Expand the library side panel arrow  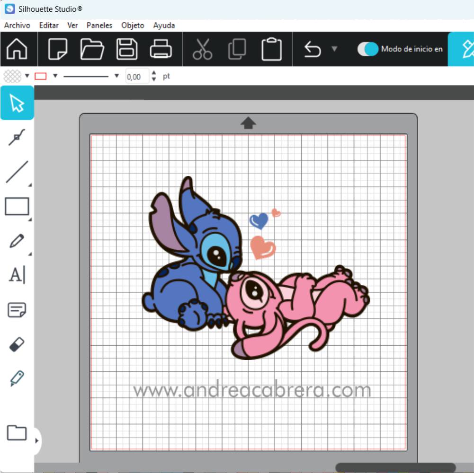click(x=37, y=441)
